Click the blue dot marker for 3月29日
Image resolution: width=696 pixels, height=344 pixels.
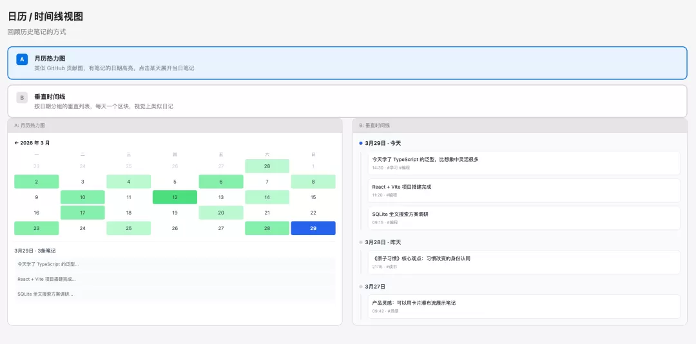[360, 144]
